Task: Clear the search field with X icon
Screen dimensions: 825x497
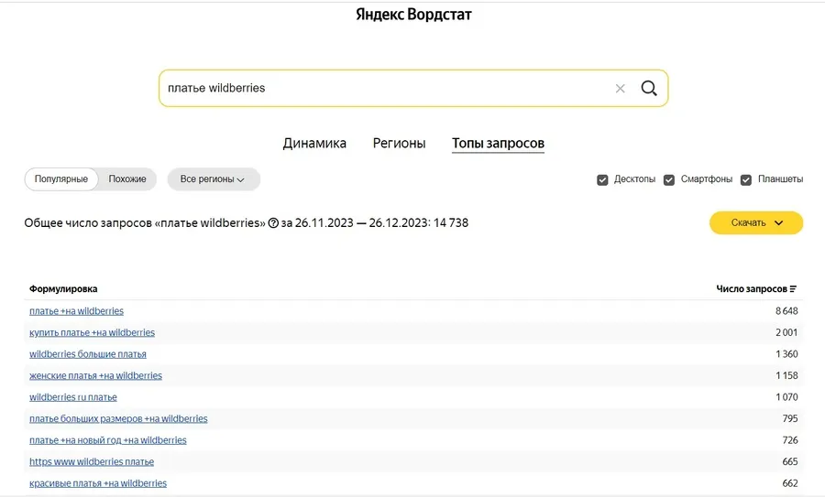Action: 621,89
